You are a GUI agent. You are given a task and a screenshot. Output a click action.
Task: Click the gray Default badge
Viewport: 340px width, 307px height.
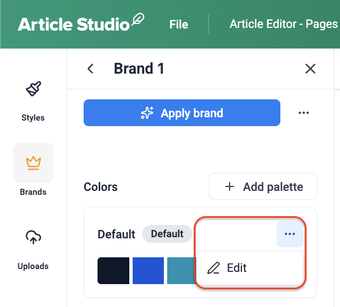pos(167,234)
